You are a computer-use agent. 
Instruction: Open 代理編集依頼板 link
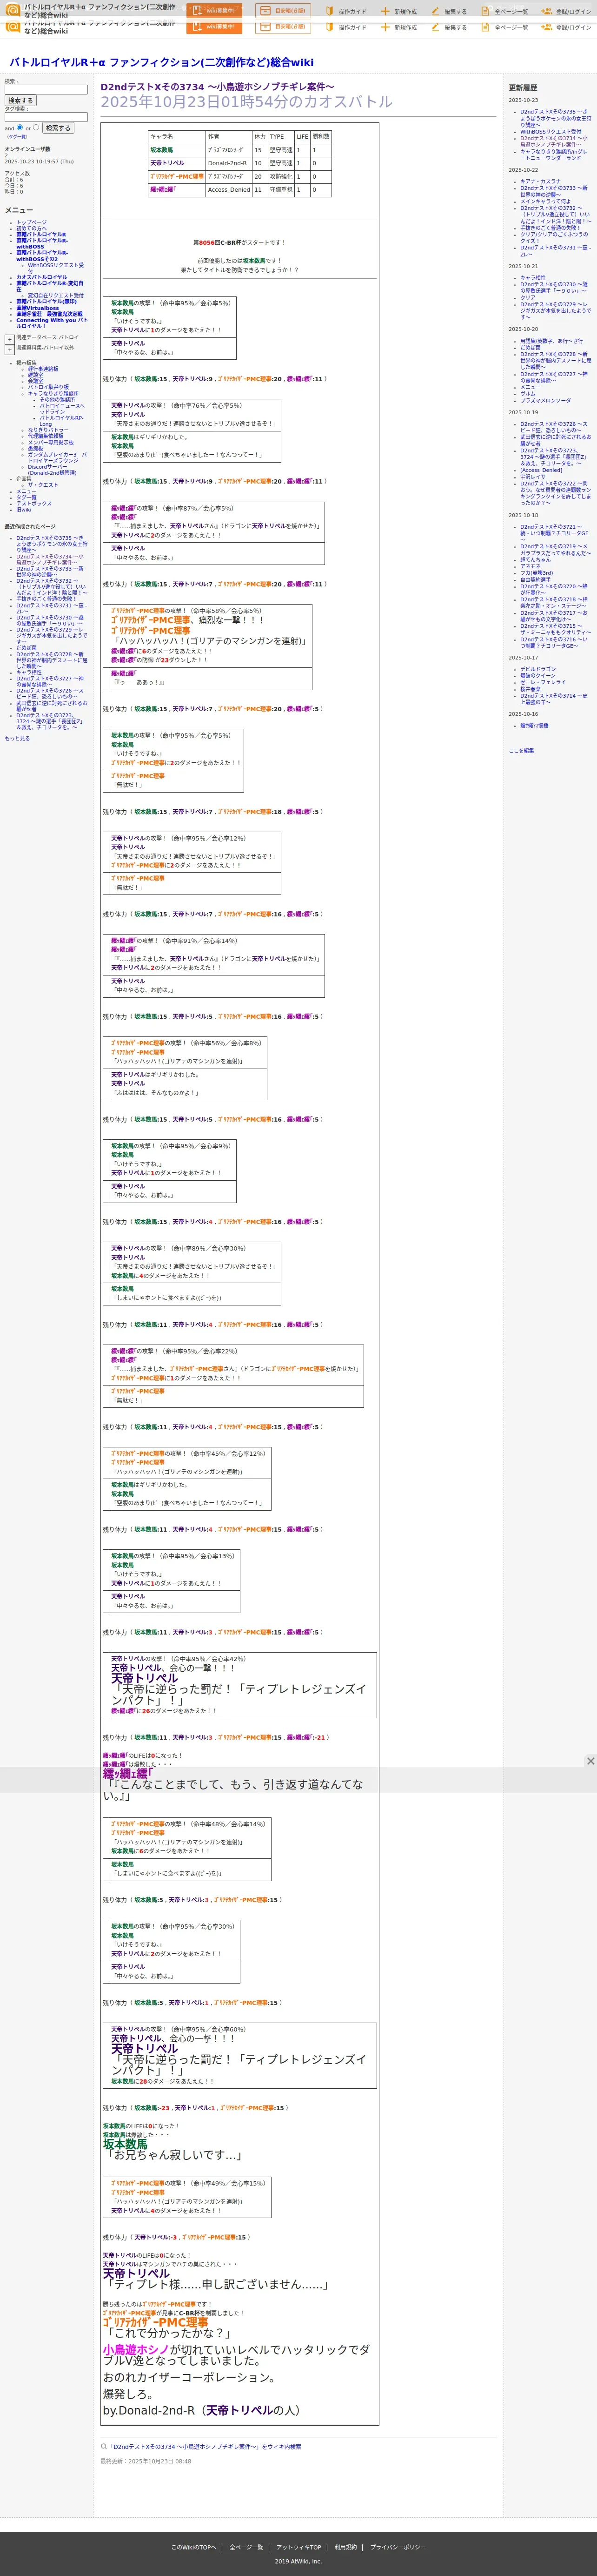coord(45,436)
